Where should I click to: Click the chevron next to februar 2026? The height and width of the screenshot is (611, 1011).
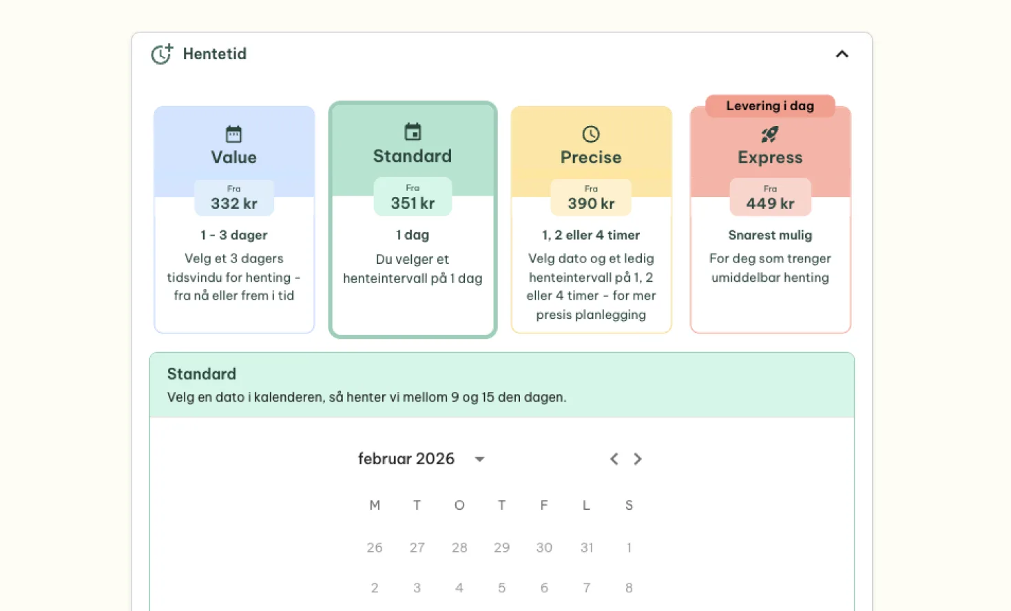[479, 459]
